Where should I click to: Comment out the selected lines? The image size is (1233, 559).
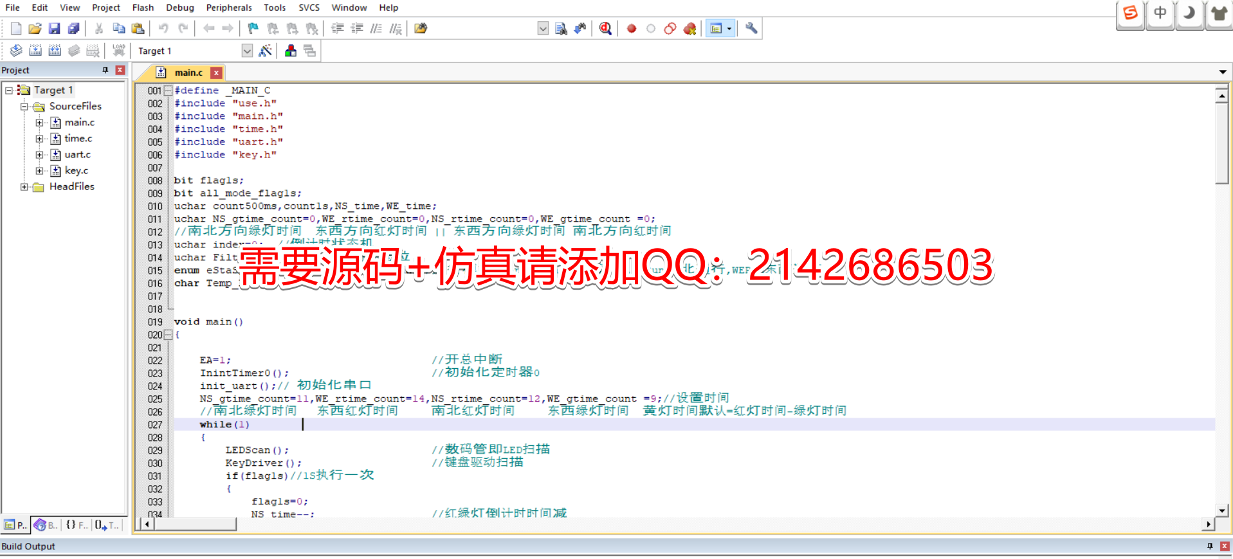376,28
